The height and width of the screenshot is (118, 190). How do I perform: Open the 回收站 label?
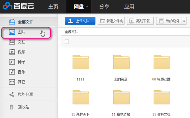coord(23,107)
